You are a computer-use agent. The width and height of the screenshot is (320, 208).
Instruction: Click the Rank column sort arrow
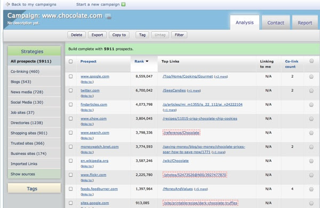147,61
